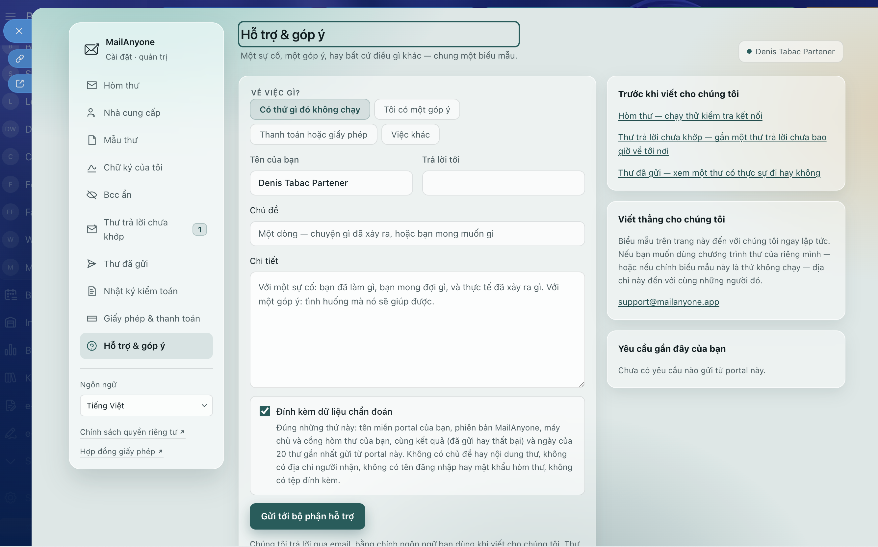Open the Hòm thư inbox icon
Viewport: 878px width, 547px height.
pyautogui.click(x=92, y=85)
